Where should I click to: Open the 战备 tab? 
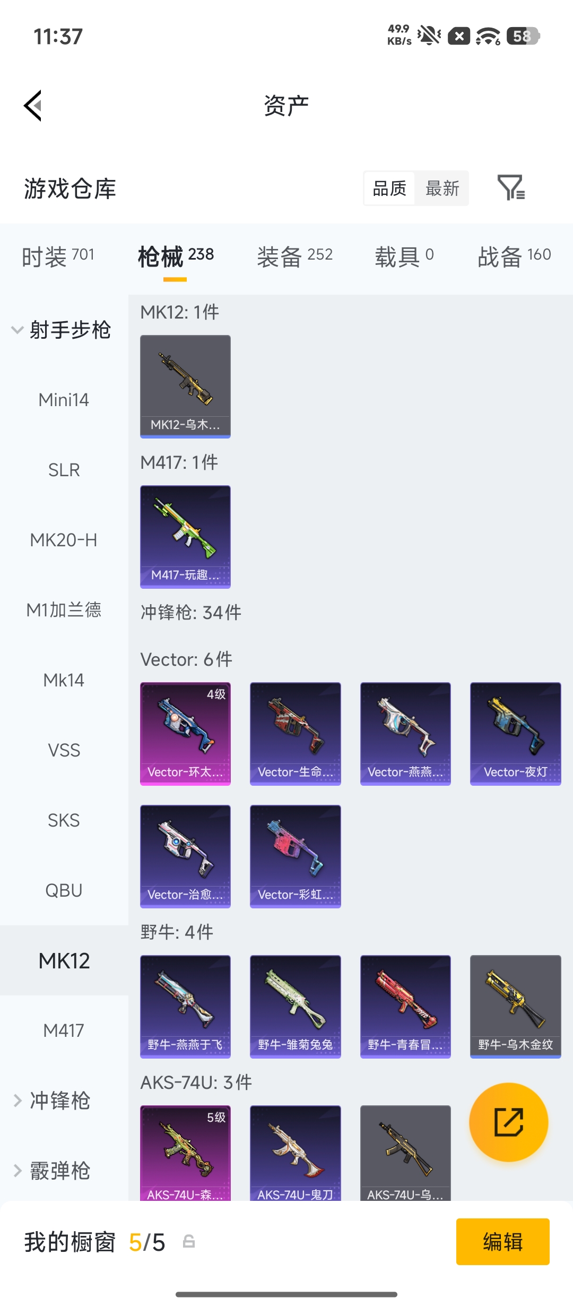(514, 257)
